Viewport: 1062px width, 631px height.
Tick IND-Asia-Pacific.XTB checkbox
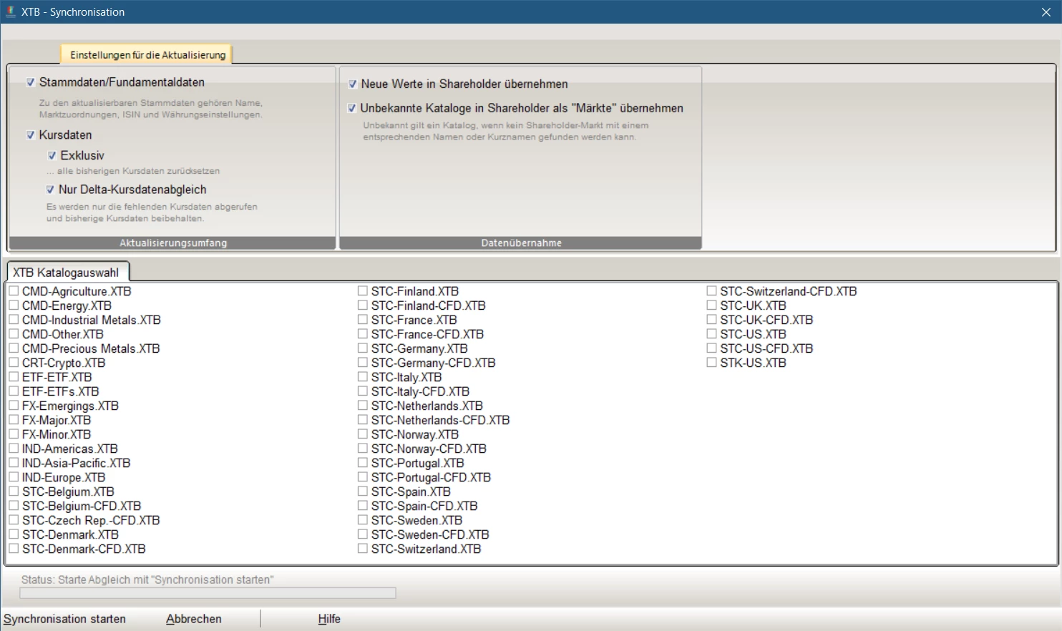click(x=14, y=463)
